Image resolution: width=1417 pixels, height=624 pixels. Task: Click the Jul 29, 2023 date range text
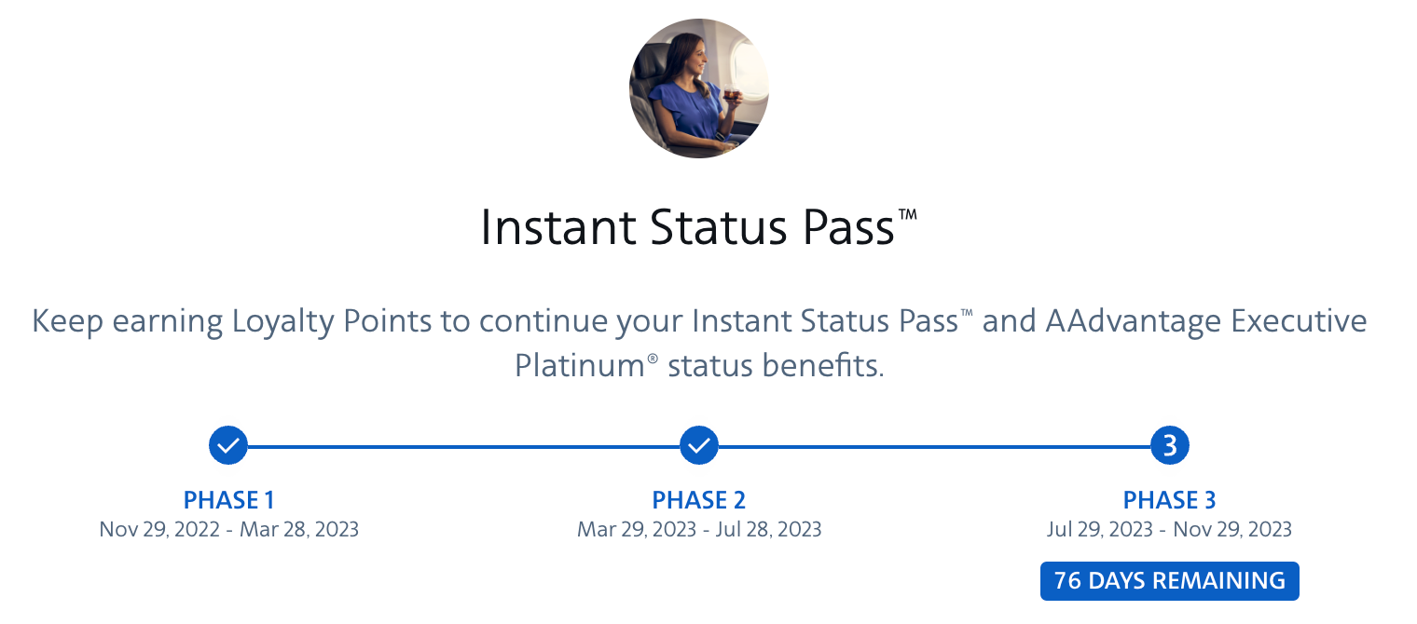1170,529
